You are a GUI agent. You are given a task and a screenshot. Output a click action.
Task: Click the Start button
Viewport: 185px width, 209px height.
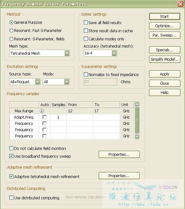click(164, 16)
